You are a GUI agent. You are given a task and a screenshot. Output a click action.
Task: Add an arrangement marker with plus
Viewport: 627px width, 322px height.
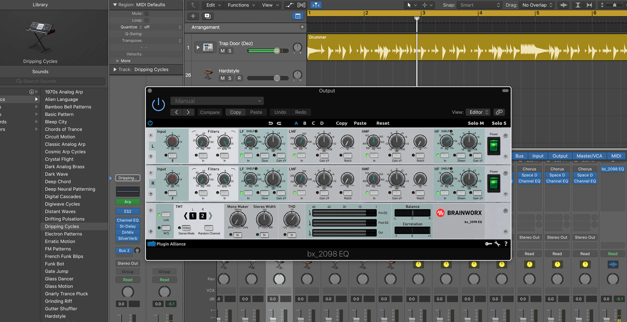(x=302, y=27)
